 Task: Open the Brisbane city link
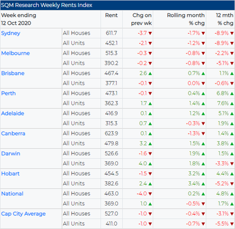point(13,73)
